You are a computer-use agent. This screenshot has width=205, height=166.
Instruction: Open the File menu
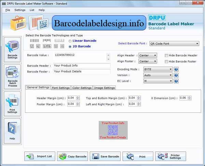(x=8, y=10)
